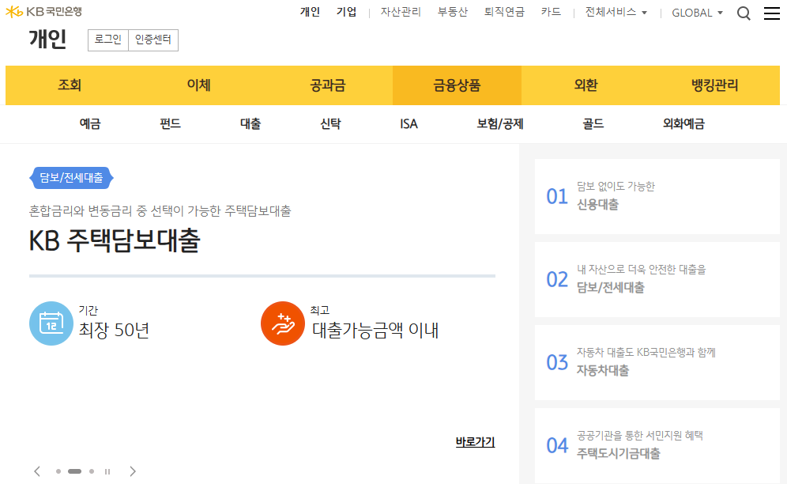Image resolution: width=787 pixels, height=484 pixels.
Task: Click the 로그인 button
Action: pos(108,40)
